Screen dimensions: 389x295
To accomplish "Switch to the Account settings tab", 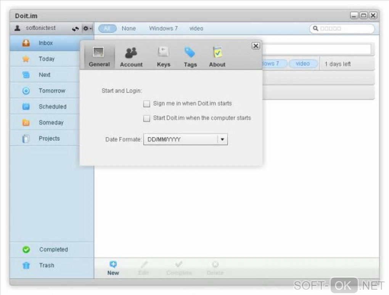I will (131, 57).
